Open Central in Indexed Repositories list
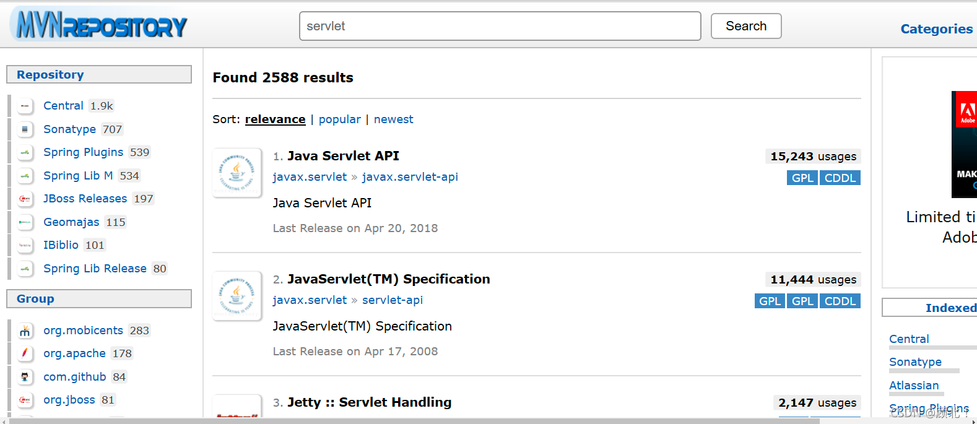 point(909,339)
